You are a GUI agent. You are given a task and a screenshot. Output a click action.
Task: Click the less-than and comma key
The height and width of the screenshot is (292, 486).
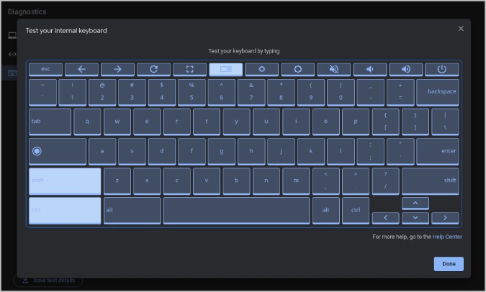click(325, 181)
